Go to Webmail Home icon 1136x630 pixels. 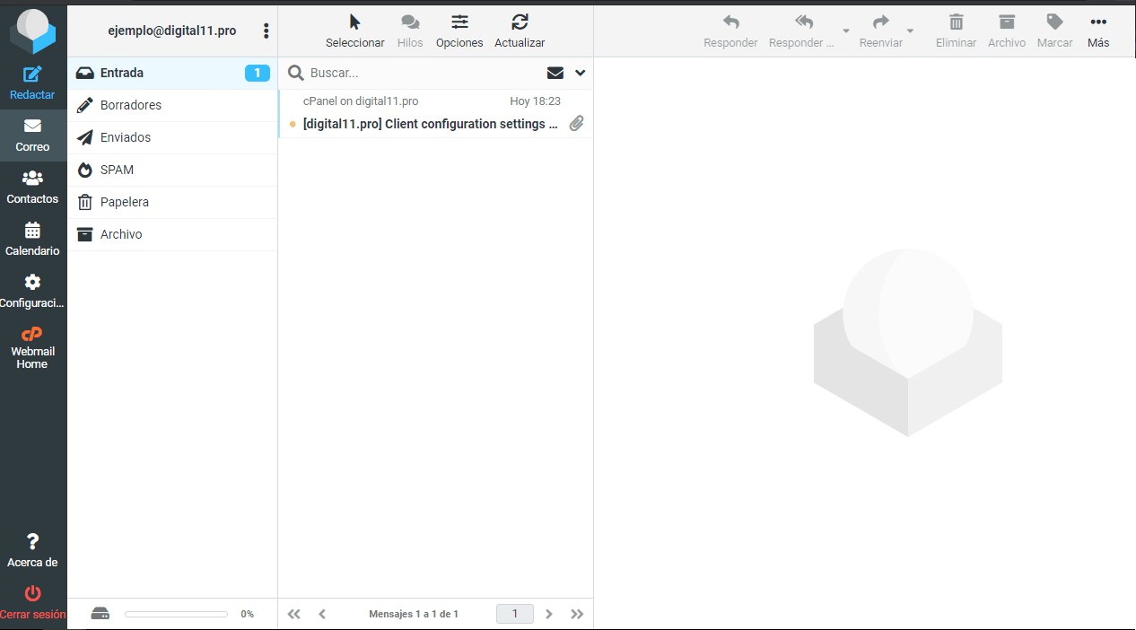click(x=33, y=336)
